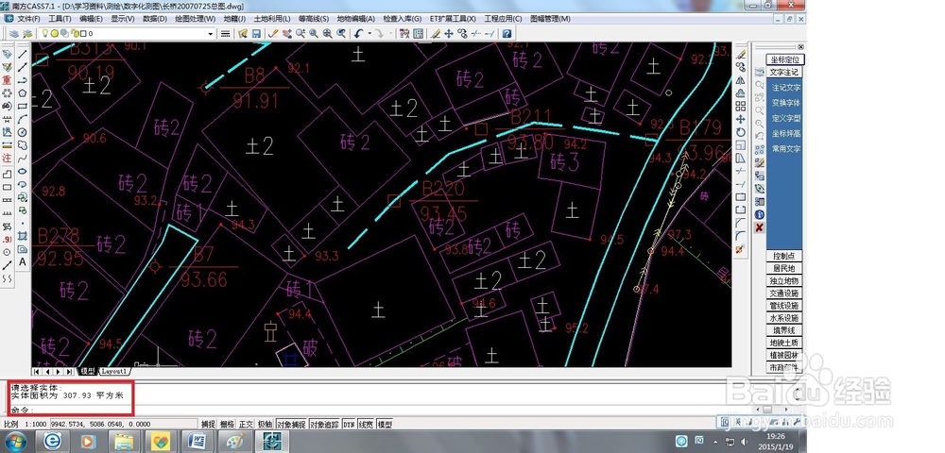Expand the 交通设施 panel section
This screenshot has width=945, height=453.
tap(784, 293)
